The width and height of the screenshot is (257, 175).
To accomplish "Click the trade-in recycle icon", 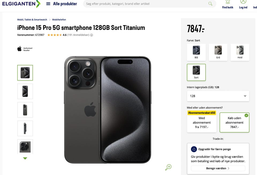I will [194, 149].
